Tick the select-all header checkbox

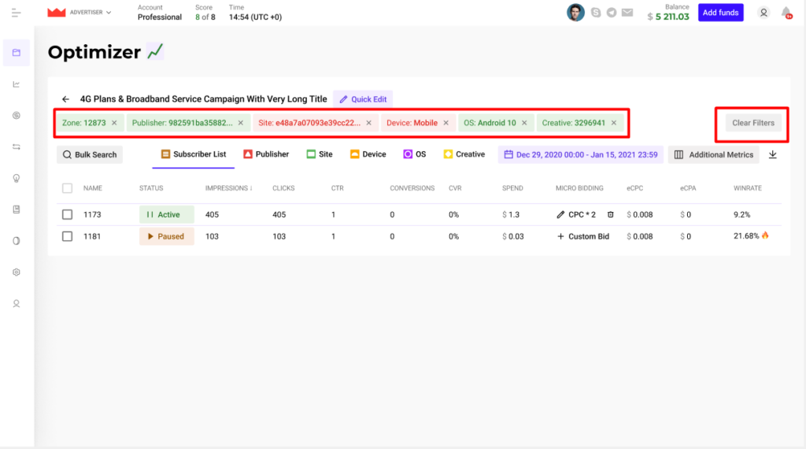pyautogui.click(x=68, y=188)
